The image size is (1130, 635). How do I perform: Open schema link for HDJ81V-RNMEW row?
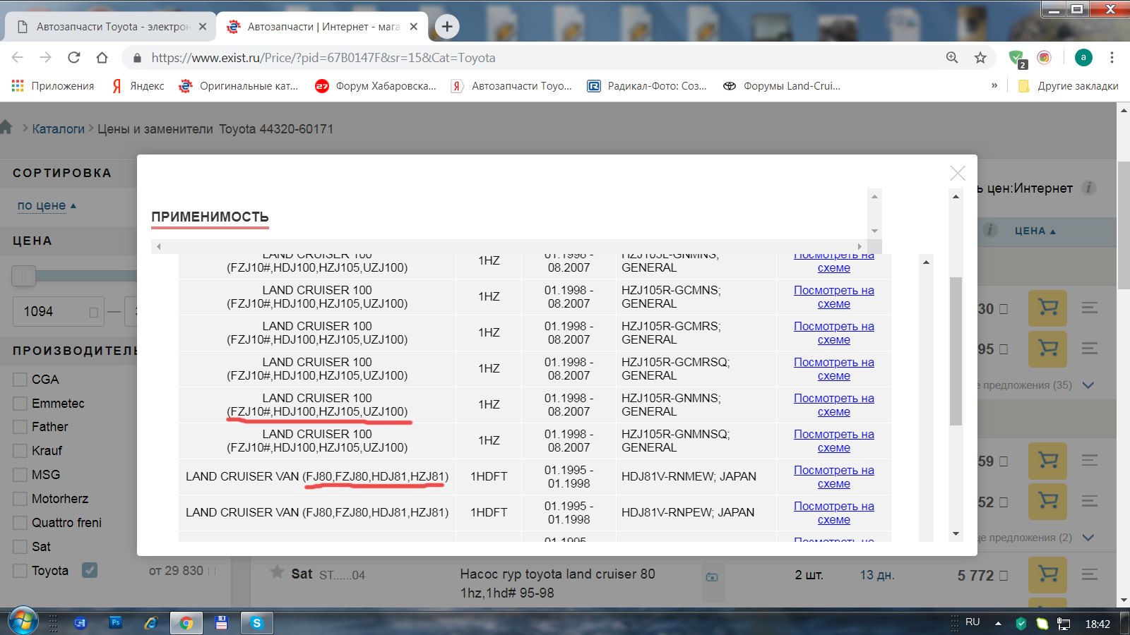833,477
